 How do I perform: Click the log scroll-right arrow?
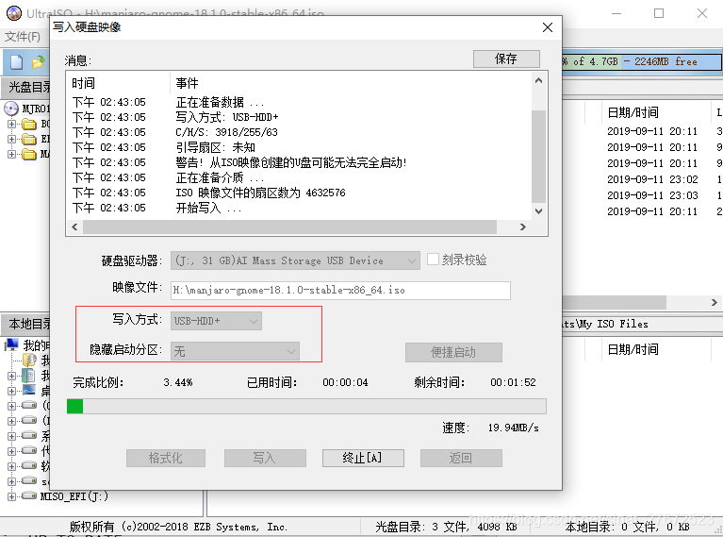pos(522,227)
